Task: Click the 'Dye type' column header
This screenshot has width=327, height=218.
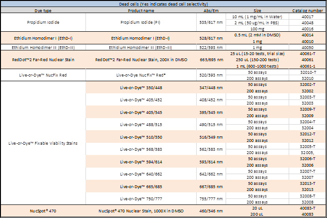Action: tap(43, 10)
